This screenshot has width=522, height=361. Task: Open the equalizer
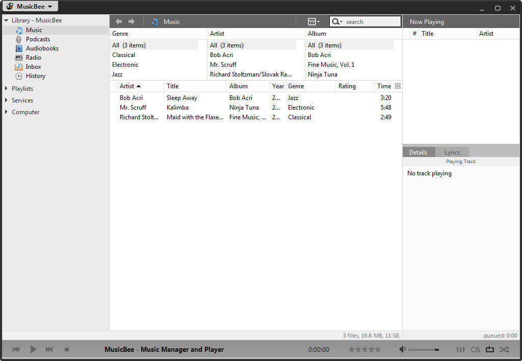460,349
